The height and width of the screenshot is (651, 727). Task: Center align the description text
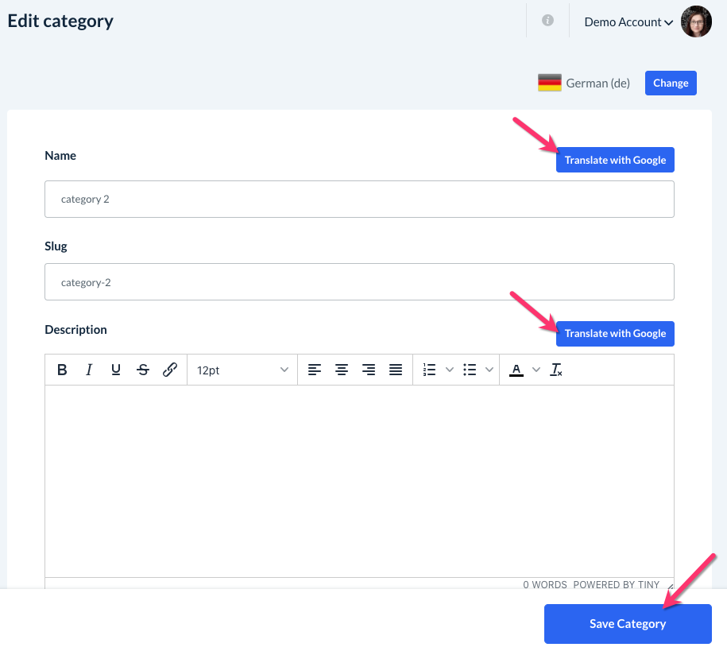(x=342, y=370)
